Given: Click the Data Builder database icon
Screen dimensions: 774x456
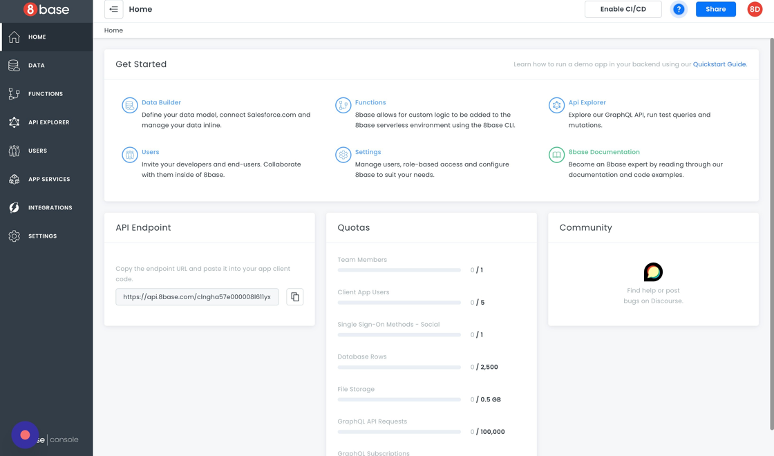Looking at the screenshot, I should [129, 105].
